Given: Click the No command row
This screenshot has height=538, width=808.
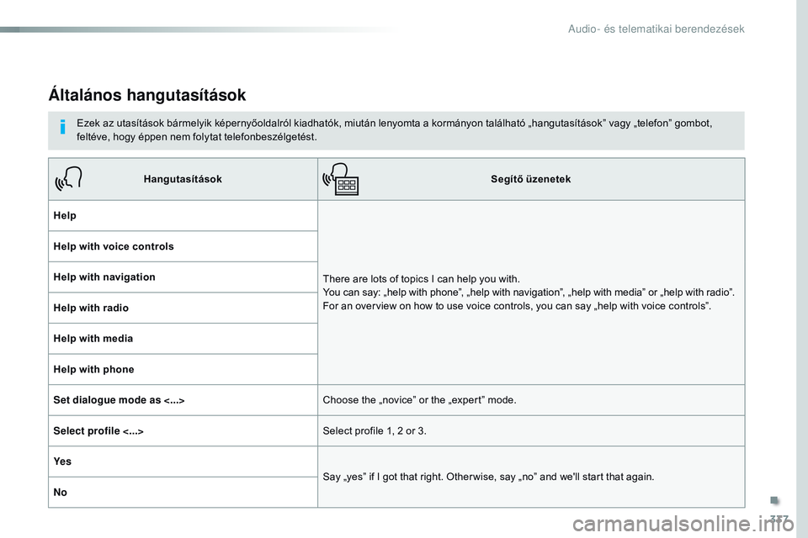Looking at the screenshot, I should (x=183, y=493).
